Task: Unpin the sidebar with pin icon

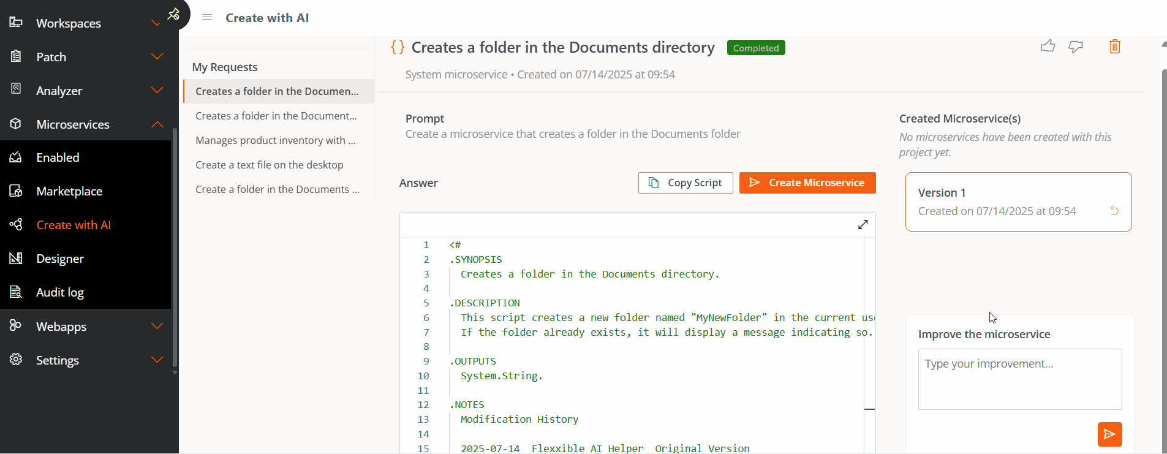Action: (173, 13)
